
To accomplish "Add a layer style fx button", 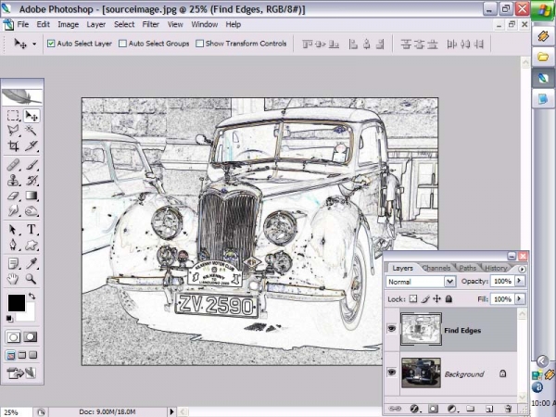I will click(414, 409).
